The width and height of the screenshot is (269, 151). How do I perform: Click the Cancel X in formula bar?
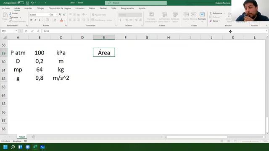[x=26, y=31]
